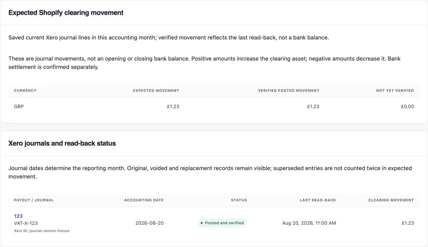Click the CLEARING MOVEMENT column header

[x=391, y=200]
